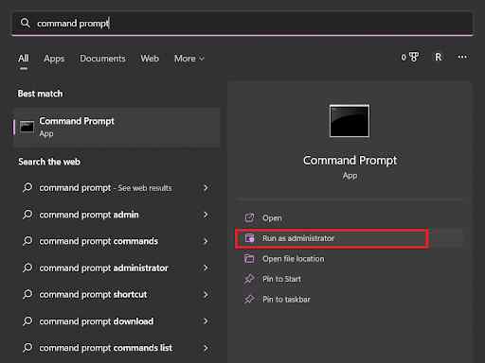Click search icon next to 'command prompt download'
The image size is (485, 363).
[27, 321]
